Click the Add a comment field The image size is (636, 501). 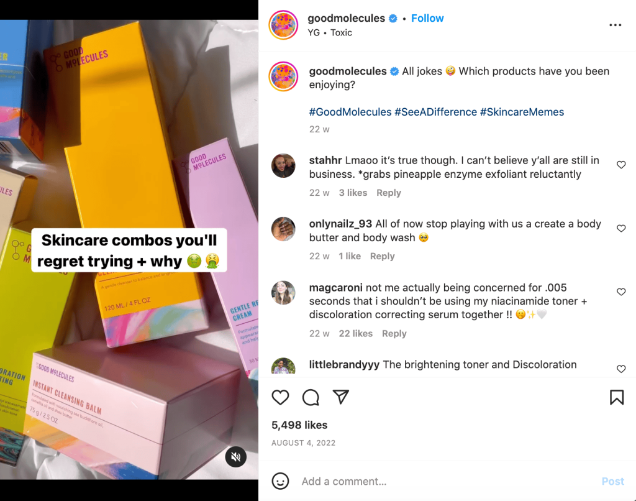click(435, 481)
